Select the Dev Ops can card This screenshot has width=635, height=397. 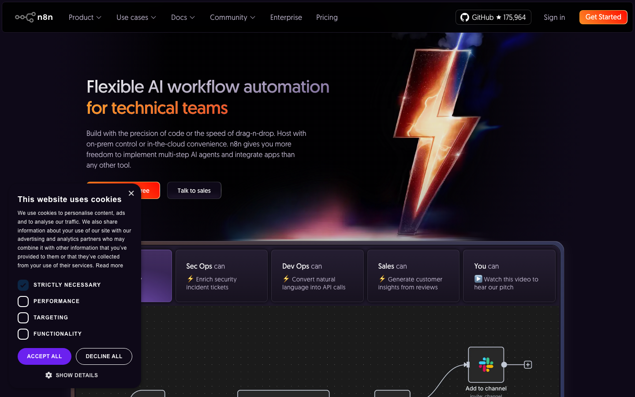click(317, 276)
